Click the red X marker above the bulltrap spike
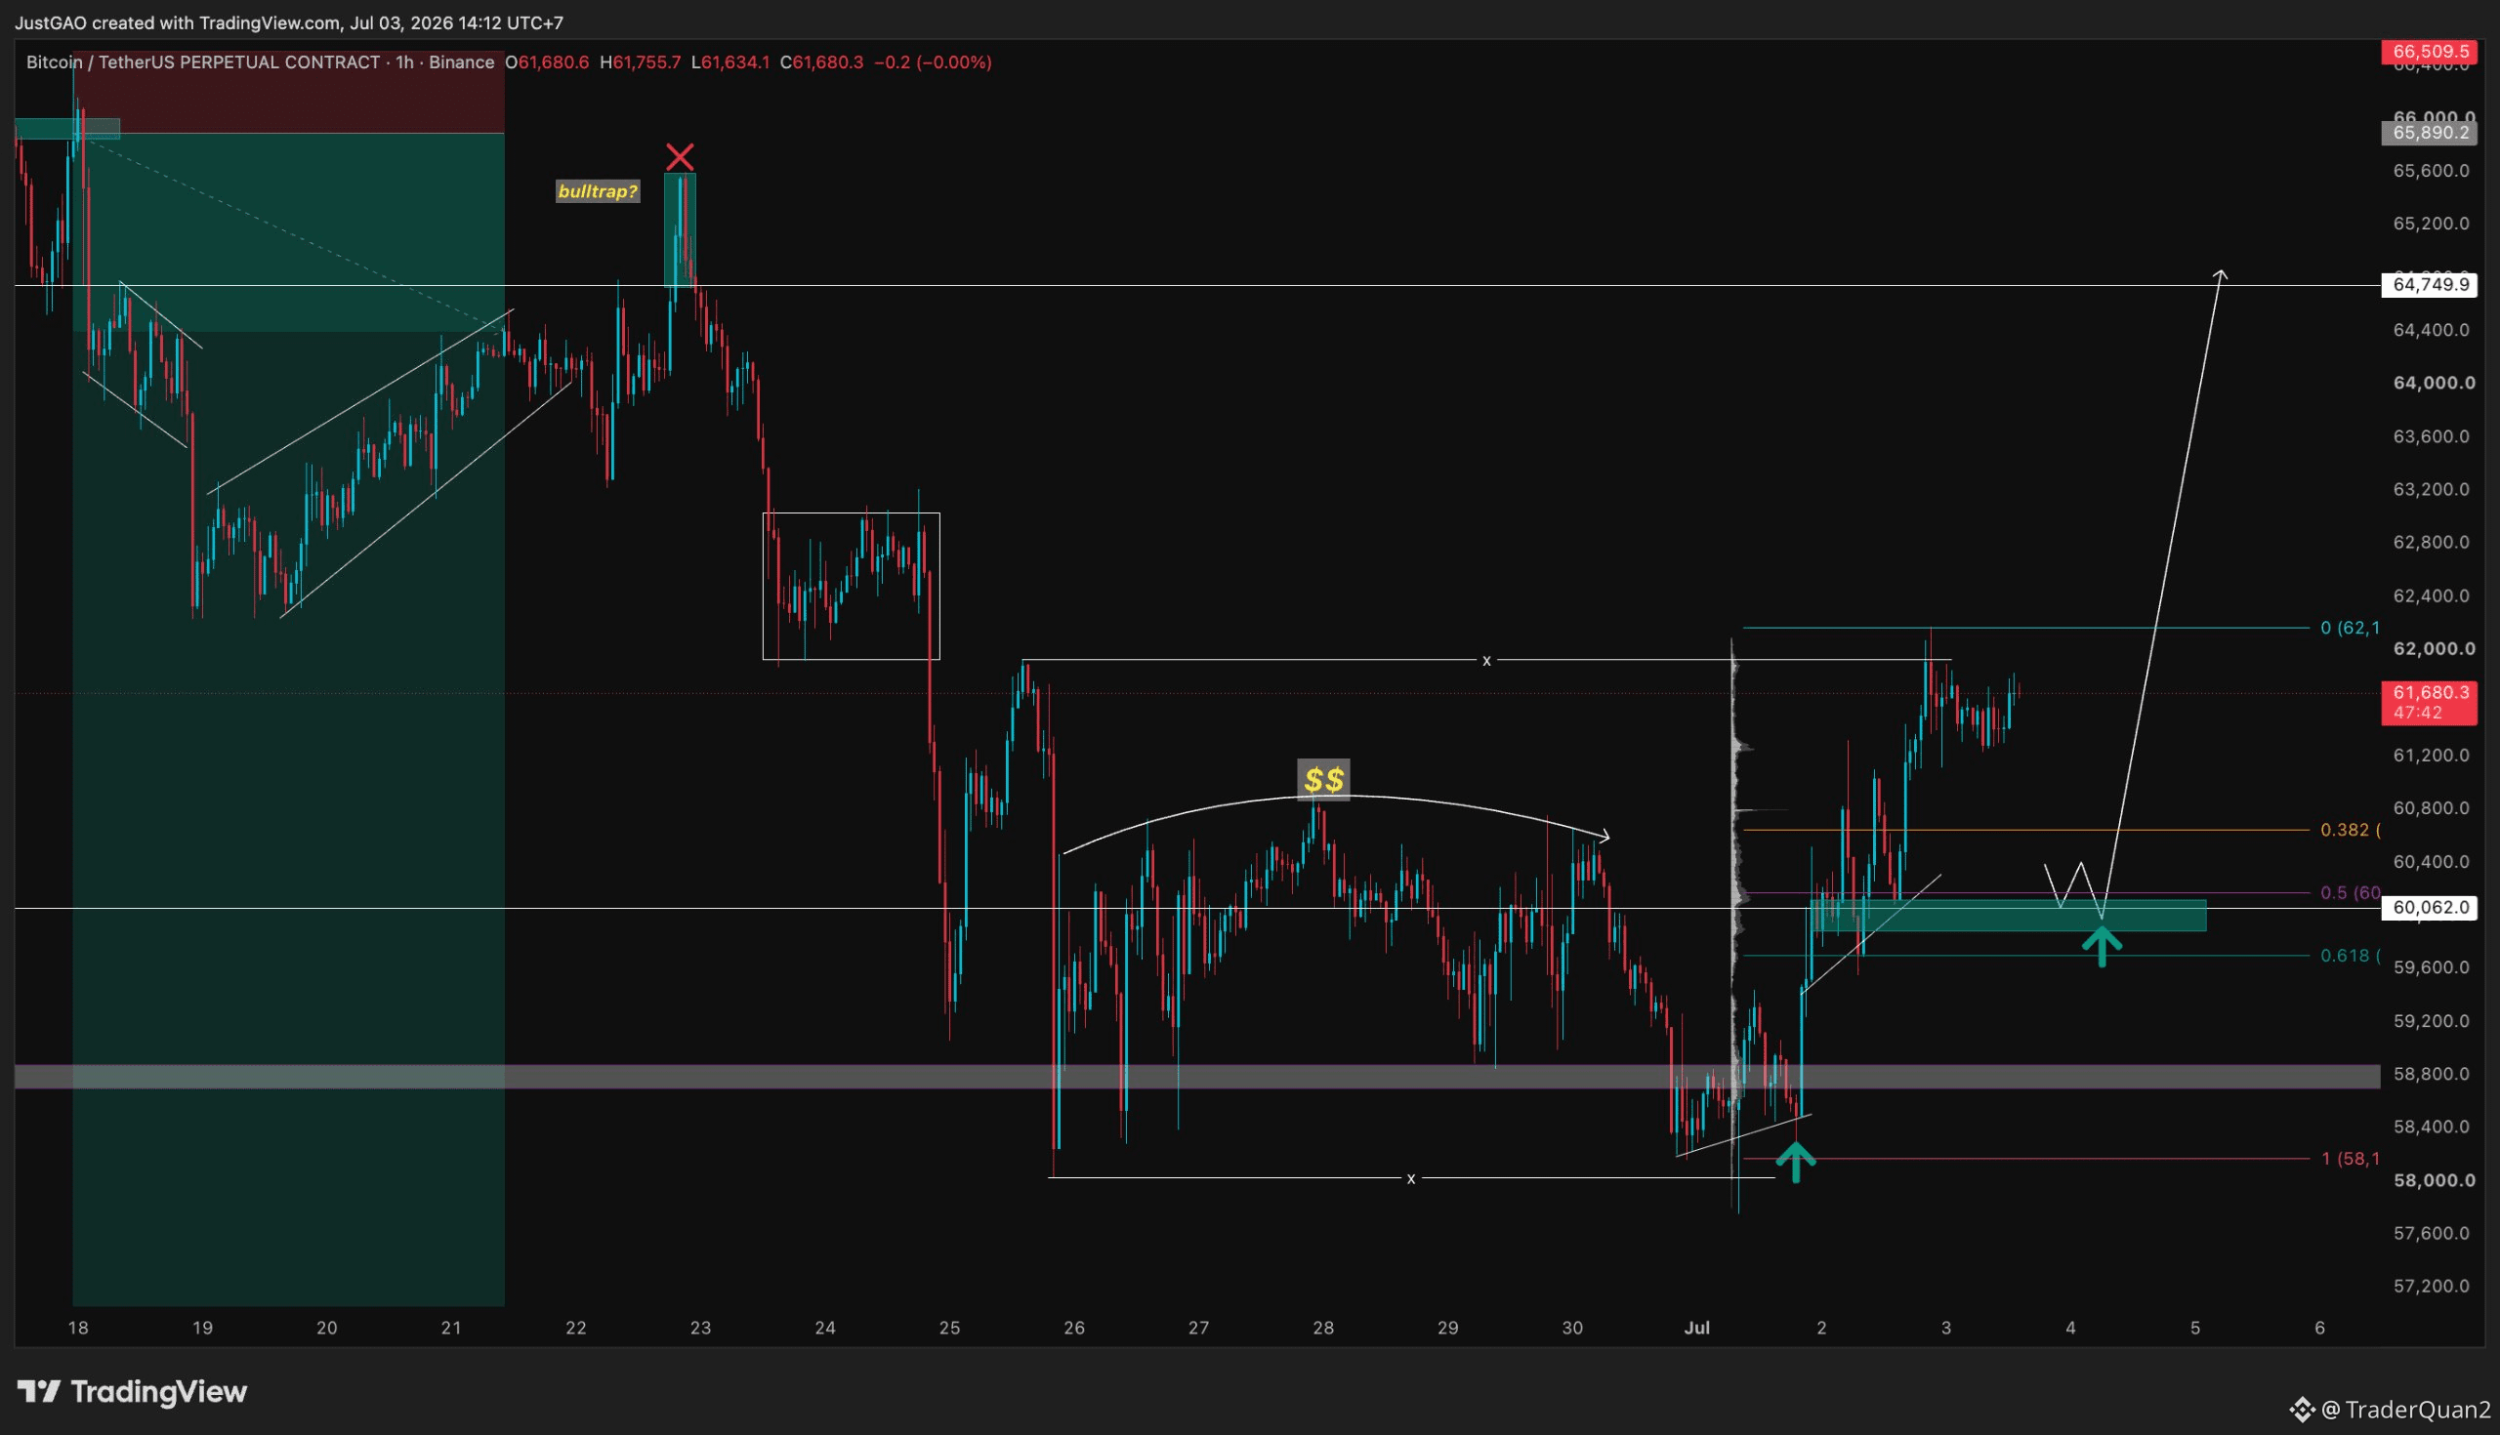Viewport: 2500px width, 1435px height. tap(680, 157)
